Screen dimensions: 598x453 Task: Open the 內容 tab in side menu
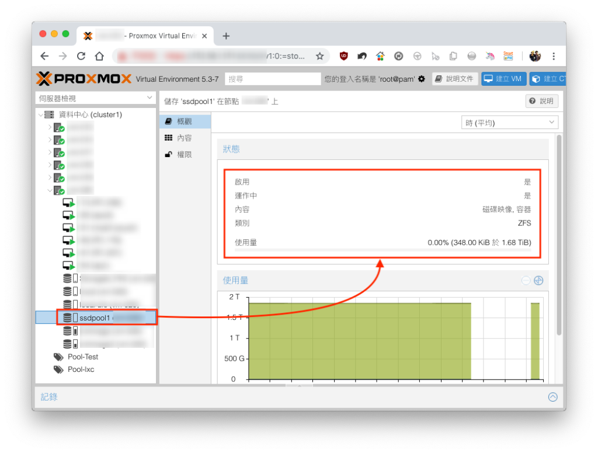pos(185,138)
